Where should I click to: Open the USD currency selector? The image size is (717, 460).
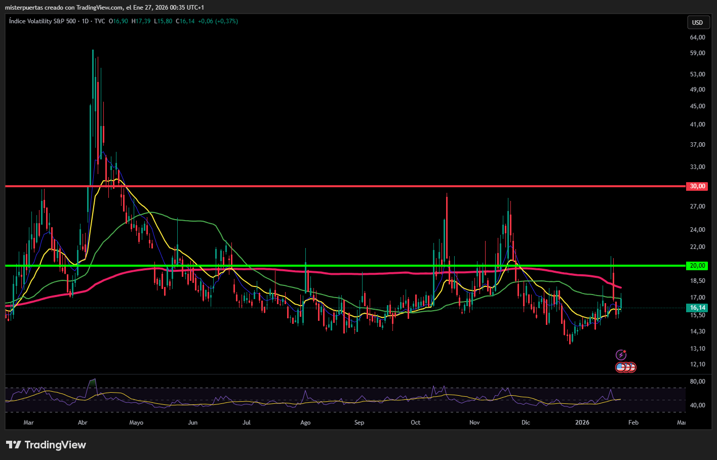click(697, 22)
